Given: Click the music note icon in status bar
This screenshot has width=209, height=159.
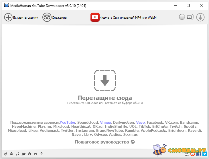Looking at the screenshot, I should (x=17, y=154).
